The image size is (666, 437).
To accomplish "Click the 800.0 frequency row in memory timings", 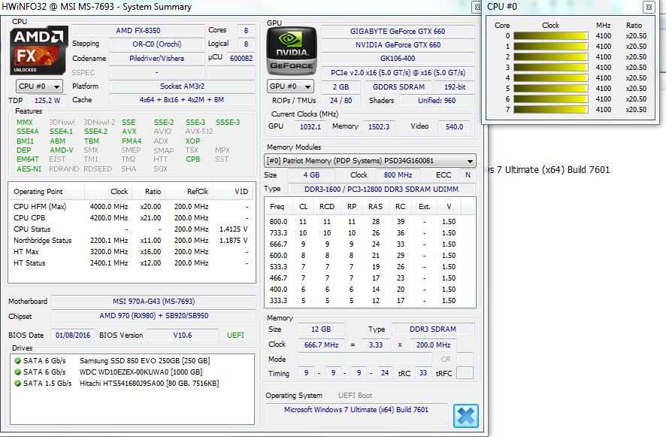I will tap(370, 222).
